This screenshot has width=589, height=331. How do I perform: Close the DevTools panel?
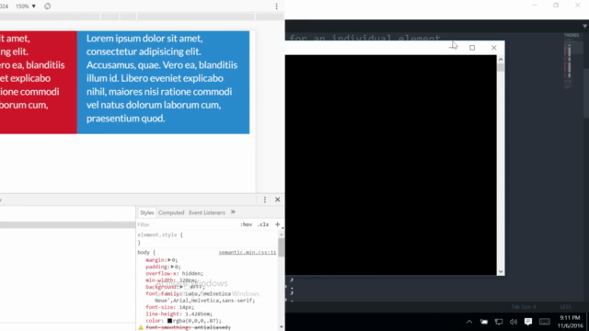278,200
